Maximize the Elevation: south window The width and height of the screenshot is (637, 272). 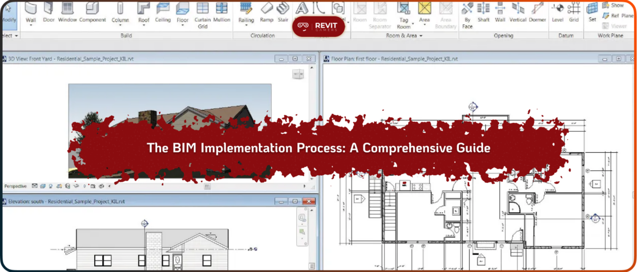295,201
